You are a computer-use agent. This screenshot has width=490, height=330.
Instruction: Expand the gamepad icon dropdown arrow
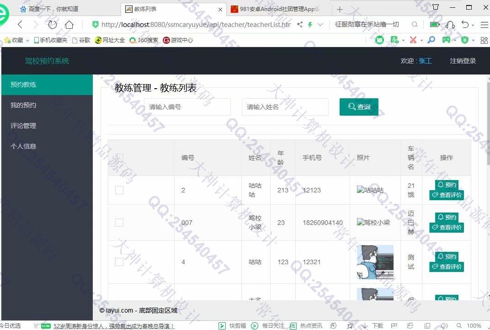(x=455, y=40)
